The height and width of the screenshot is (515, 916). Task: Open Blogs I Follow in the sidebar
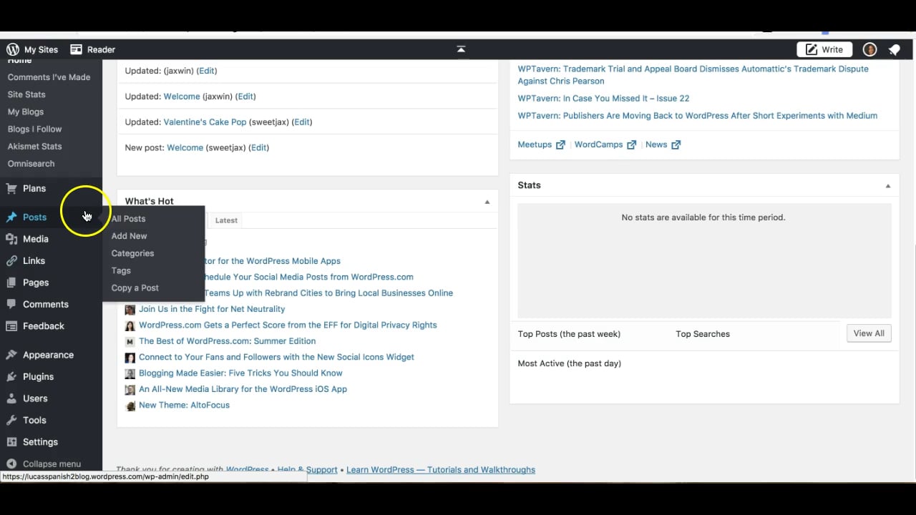[x=34, y=129]
